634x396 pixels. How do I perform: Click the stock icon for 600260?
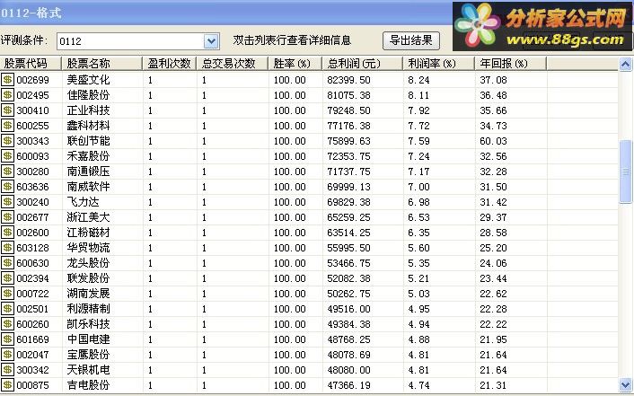pyautogui.click(x=7, y=324)
